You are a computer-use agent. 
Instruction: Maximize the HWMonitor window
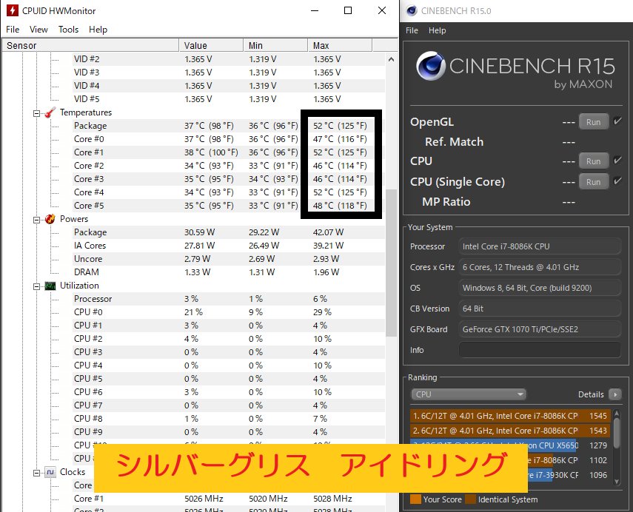click(x=348, y=10)
